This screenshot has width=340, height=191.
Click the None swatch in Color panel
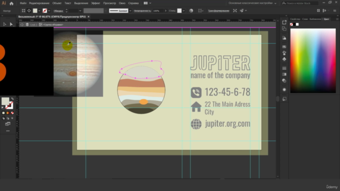coord(292,24)
